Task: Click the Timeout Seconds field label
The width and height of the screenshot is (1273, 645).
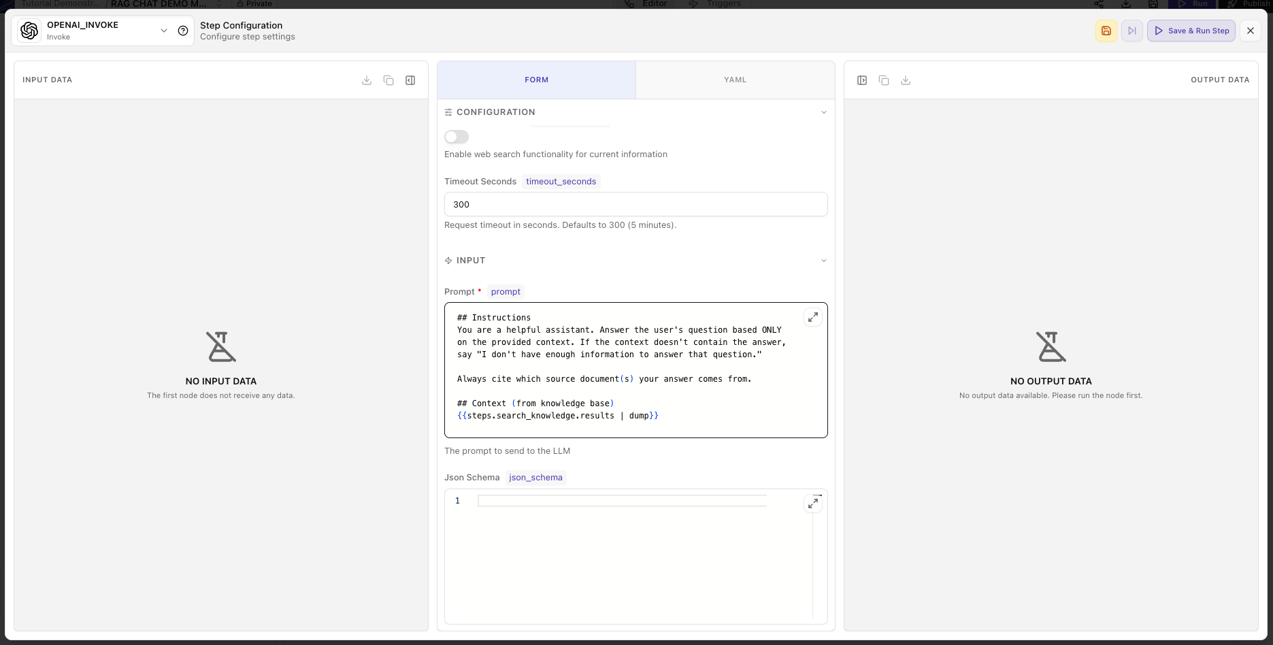Action: 480,182
